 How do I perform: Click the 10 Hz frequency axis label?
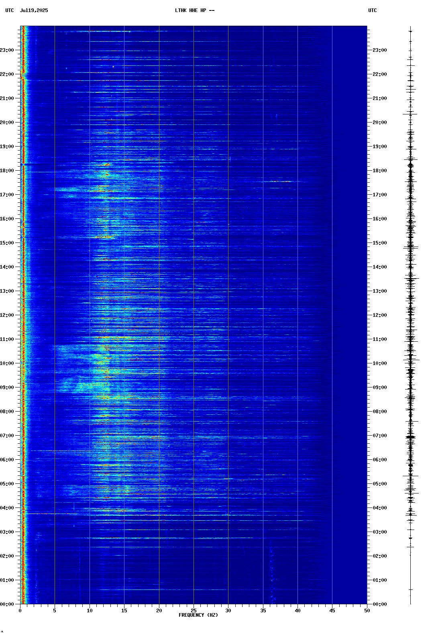pyautogui.click(x=90, y=611)
